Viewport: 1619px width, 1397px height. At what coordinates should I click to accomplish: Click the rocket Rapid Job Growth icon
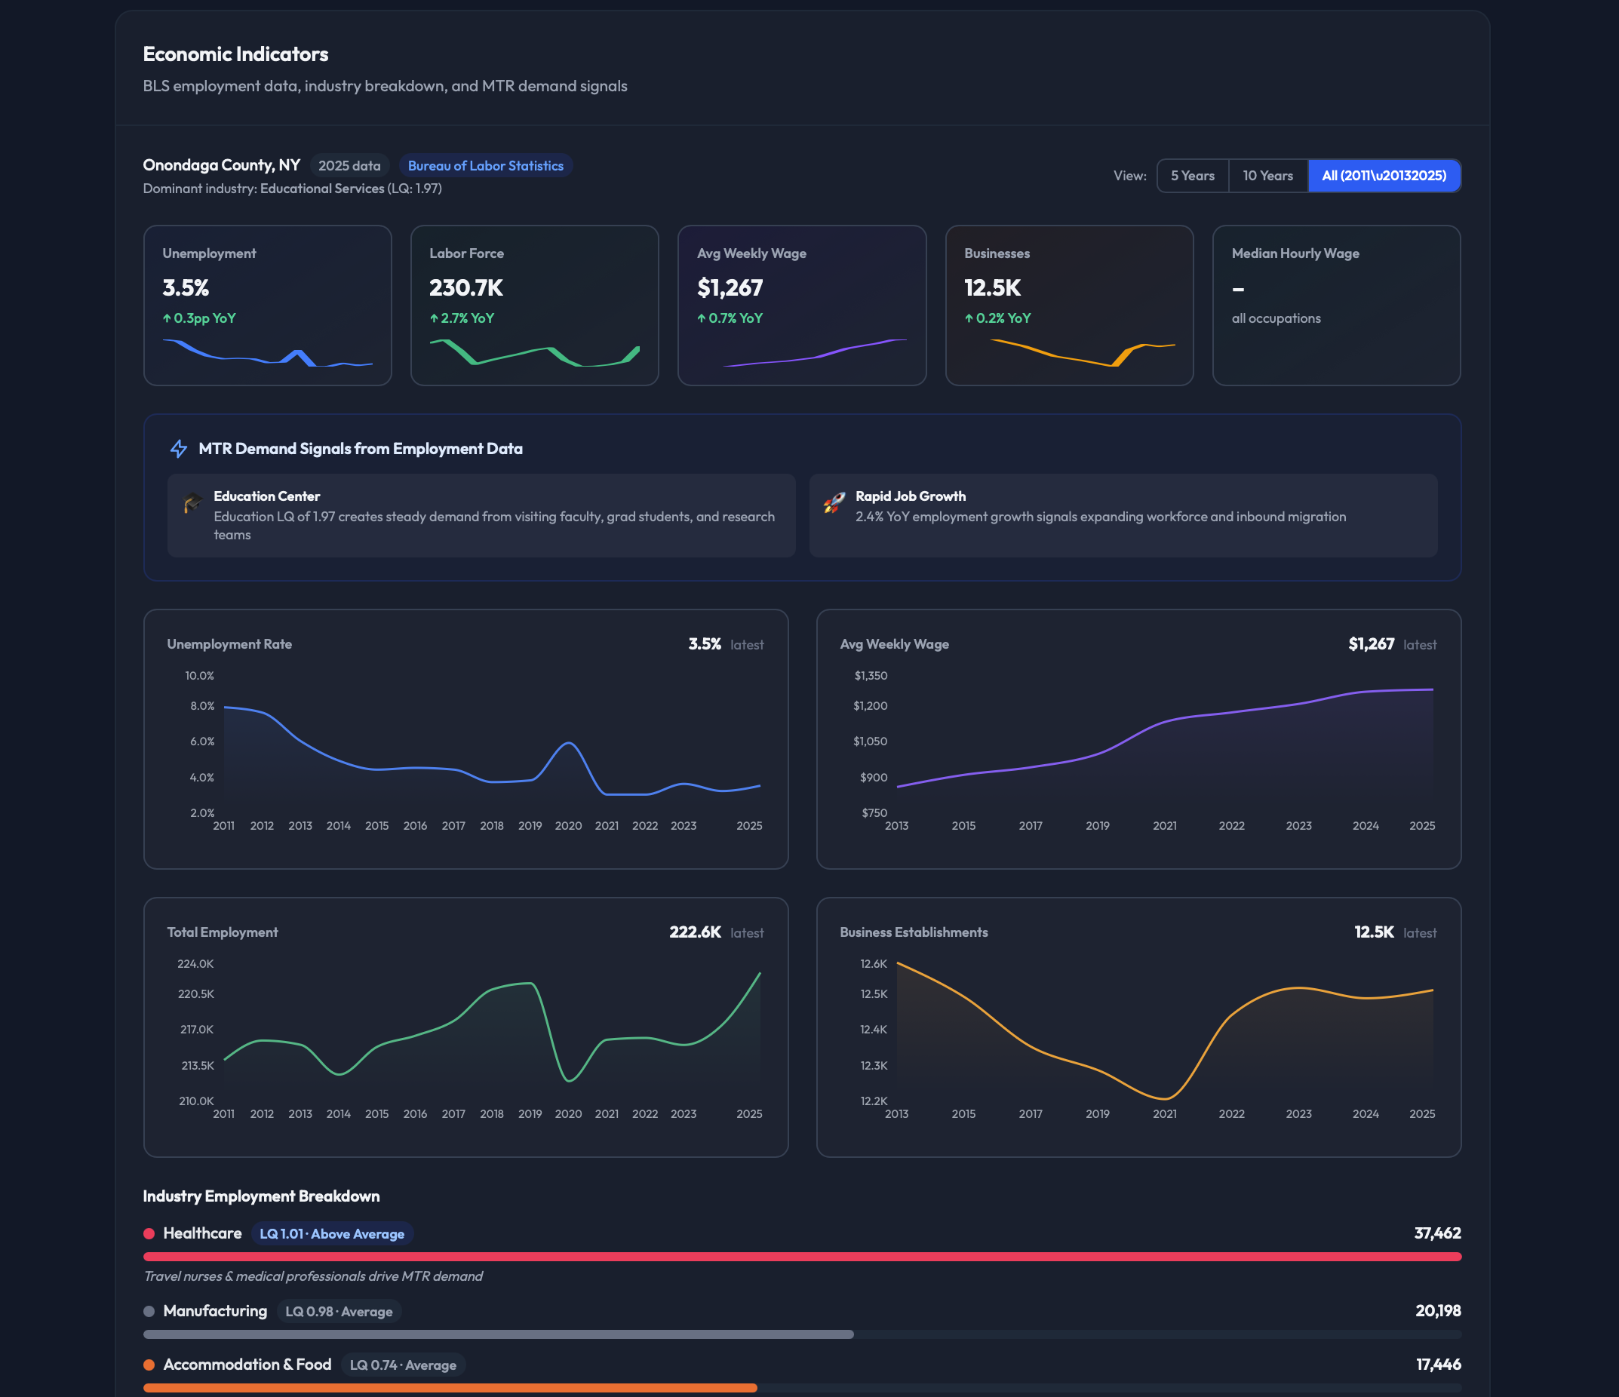pyautogui.click(x=834, y=503)
